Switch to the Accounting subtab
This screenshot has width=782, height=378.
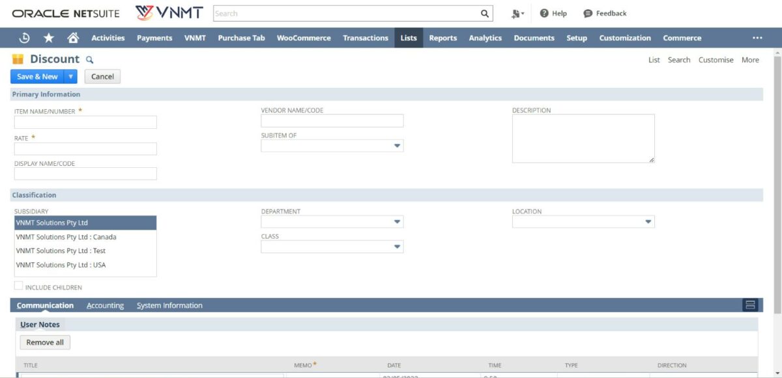pyautogui.click(x=105, y=305)
